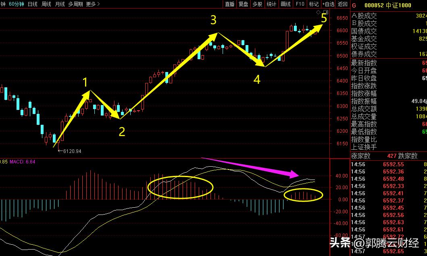
Task: Add to watchlist with +自选
Action: click(x=329, y=4)
